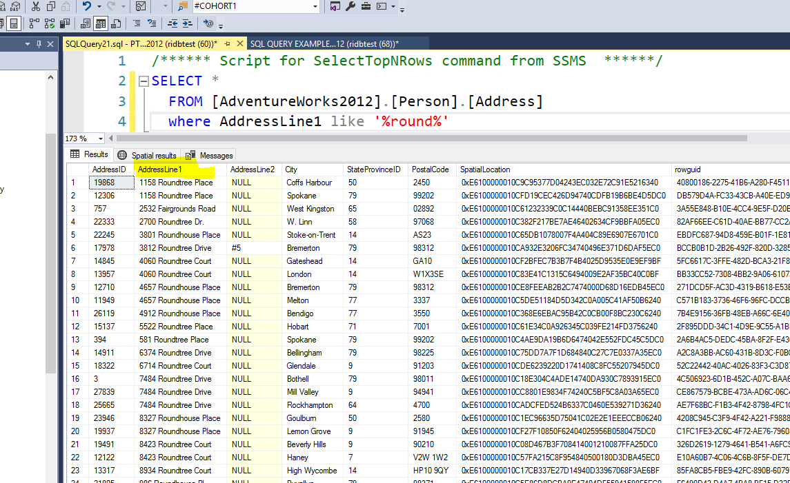Click line 4 where clause in editor
Screen dimensions: 790x483
(308, 121)
